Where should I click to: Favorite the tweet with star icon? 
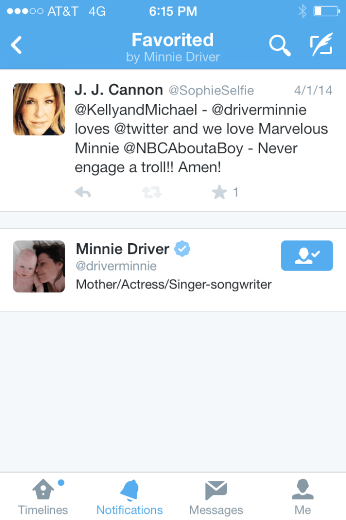point(219,193)
